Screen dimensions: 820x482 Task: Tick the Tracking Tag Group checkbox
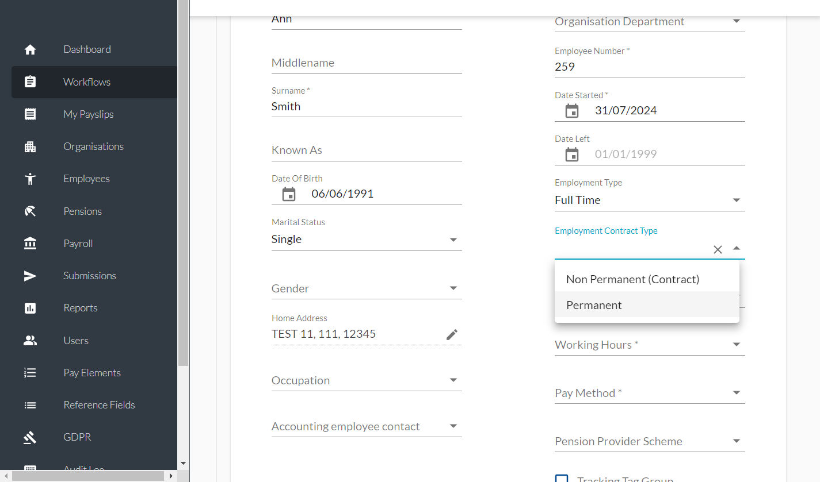(x=562, y=479)
